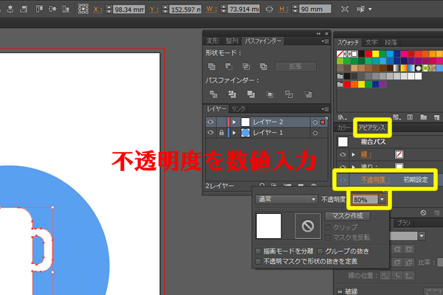Click the Minus Front shape mode icon
443x295 pixels.
[229, 66]
